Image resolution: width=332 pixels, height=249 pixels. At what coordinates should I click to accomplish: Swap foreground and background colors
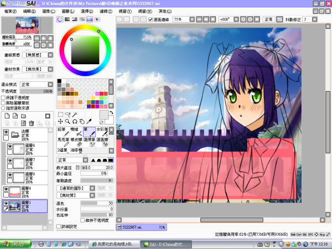(111, 113)
